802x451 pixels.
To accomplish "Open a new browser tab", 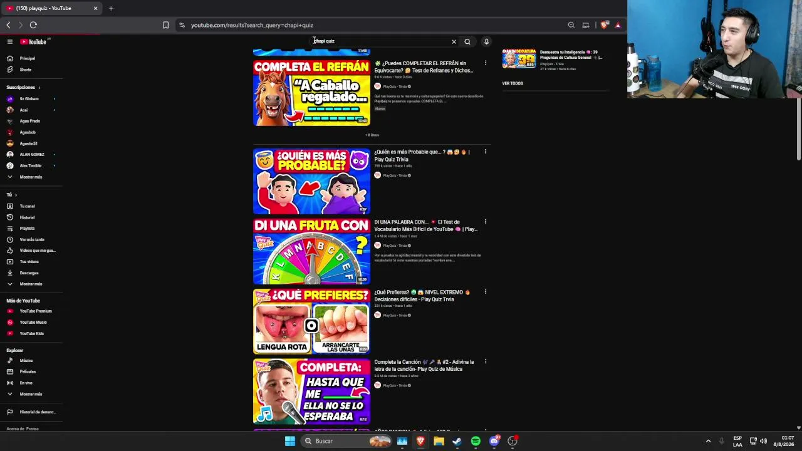I will pyautogui.click(x=111, y=8).
